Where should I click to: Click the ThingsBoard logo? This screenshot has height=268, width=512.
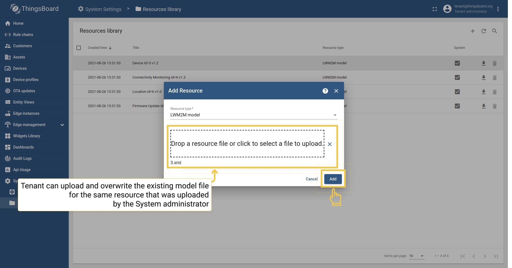(34, 9)
